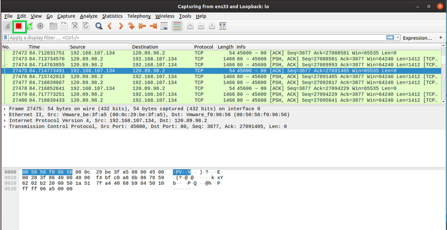Image resolution: width=447 pixels, height=230 pixels.
Task: Open the Analyze menu
Action: (88, 16)
